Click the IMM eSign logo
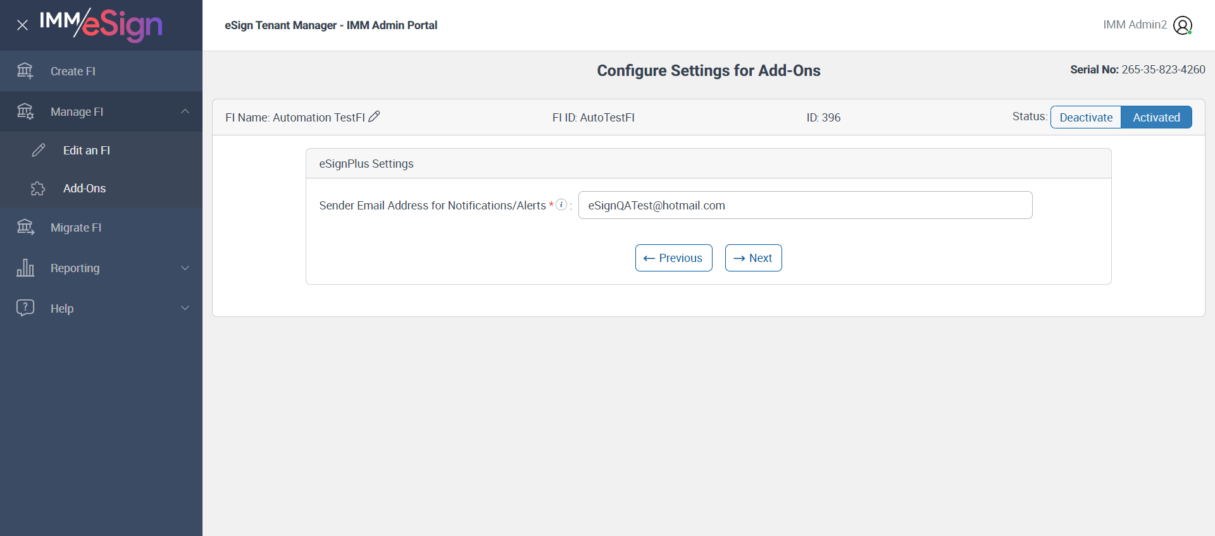Screen dimensions: 1215x536 click(101, 25)
